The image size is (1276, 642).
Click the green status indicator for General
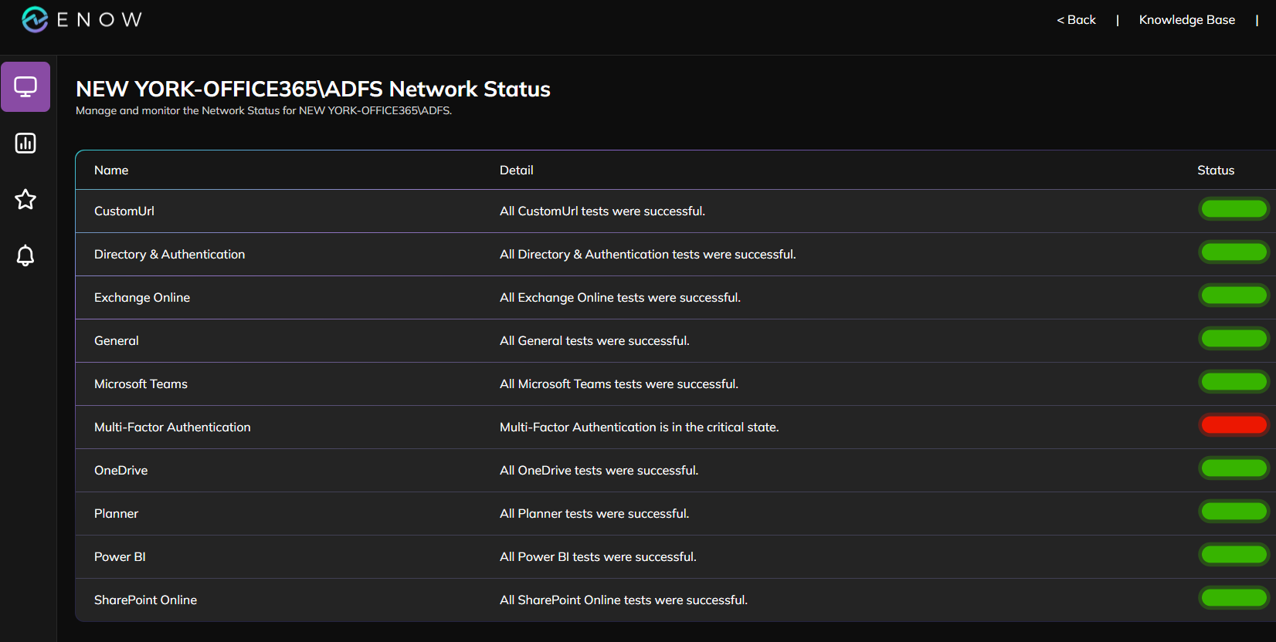(1234, 339)
